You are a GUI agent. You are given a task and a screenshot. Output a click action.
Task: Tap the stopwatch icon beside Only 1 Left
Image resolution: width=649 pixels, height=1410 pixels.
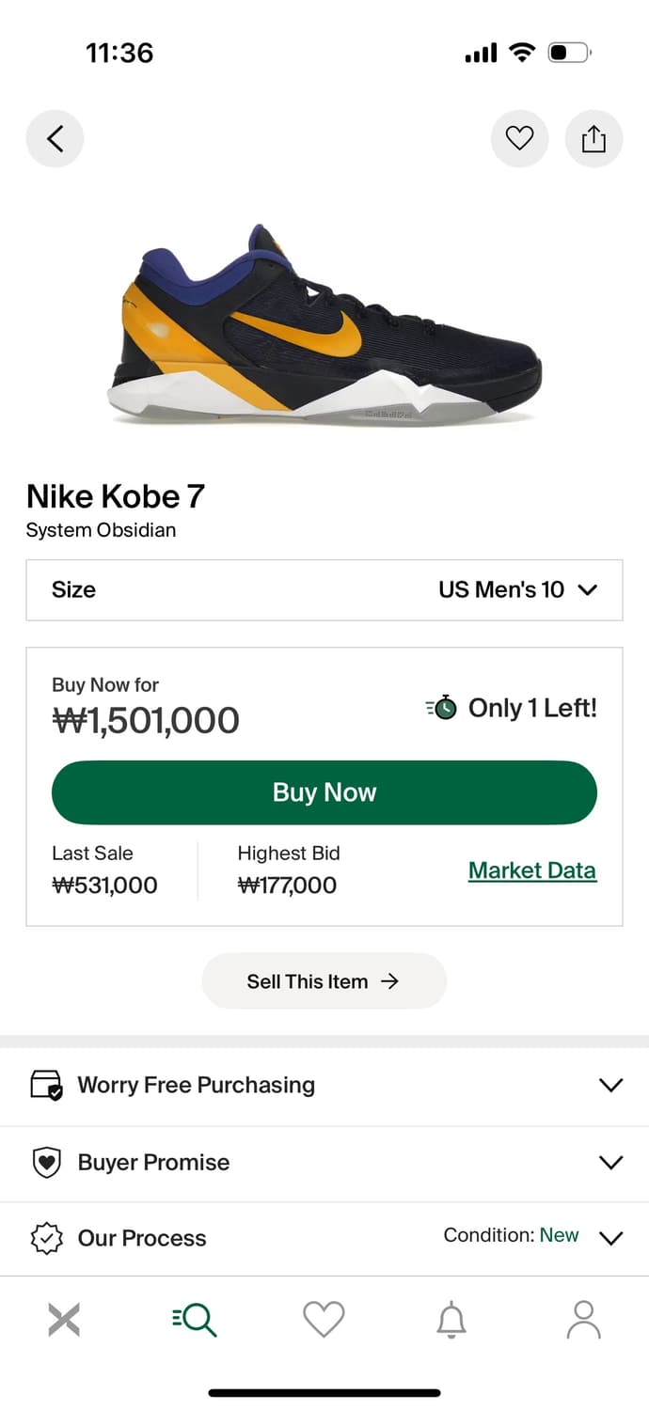coord(442,708)
